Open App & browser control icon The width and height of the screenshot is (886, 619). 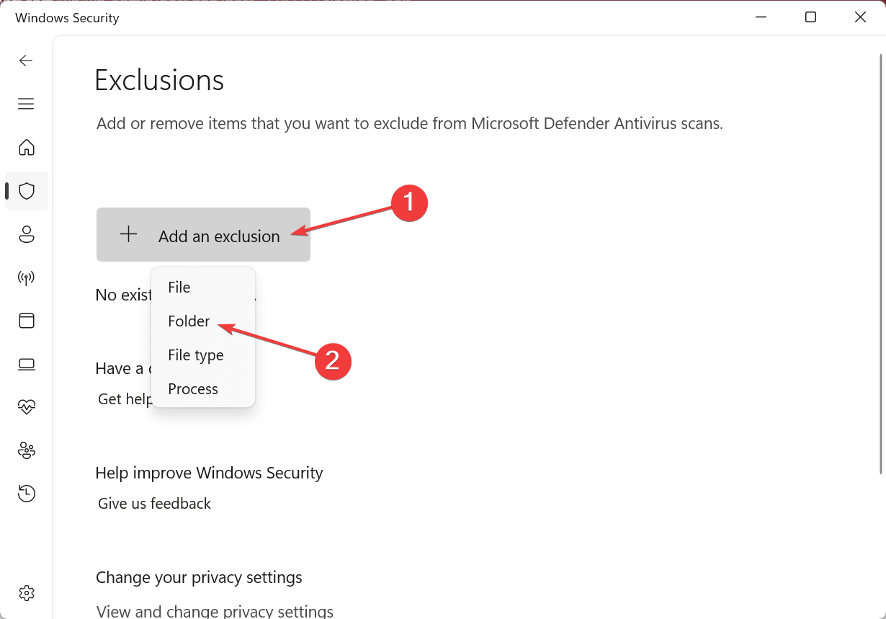point(27,321)
